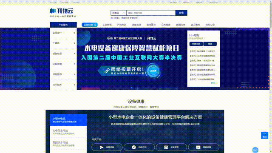Expand the first sidebar category chevron

pos(75,33)
